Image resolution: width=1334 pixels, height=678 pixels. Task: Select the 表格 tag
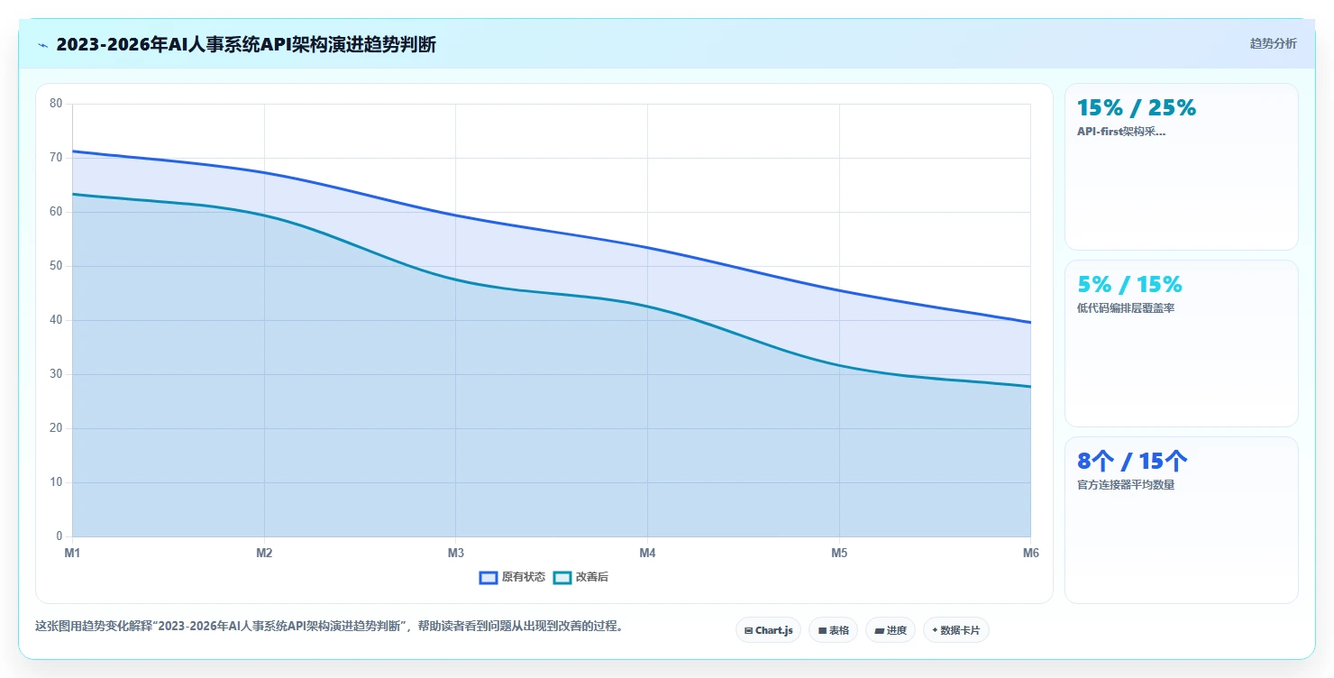[833, 630]
